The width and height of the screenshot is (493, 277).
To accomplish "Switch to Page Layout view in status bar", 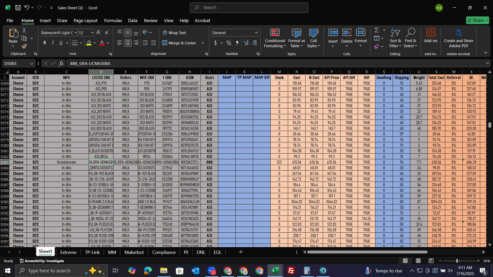I will (418, 261).
